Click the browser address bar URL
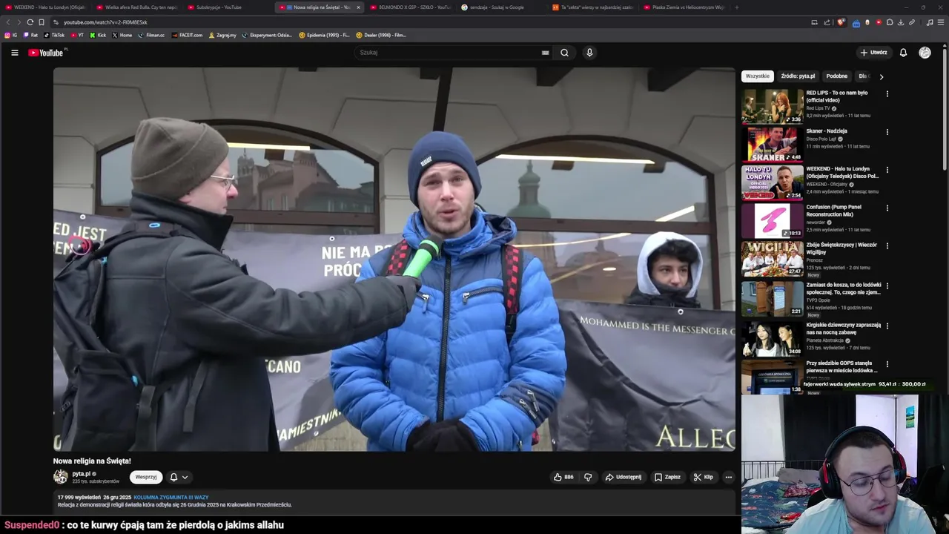 click(106, 22)
